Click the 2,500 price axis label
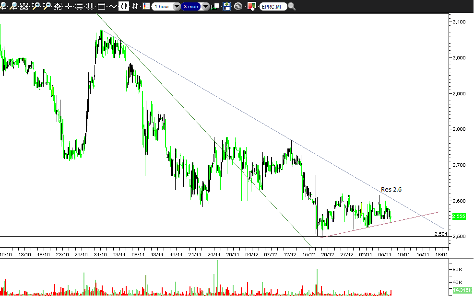The image size is (474, 296). point(459,236)
